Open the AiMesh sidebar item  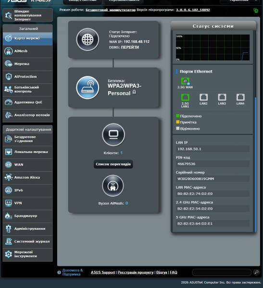pyautogui.click(x=28, y=51)
